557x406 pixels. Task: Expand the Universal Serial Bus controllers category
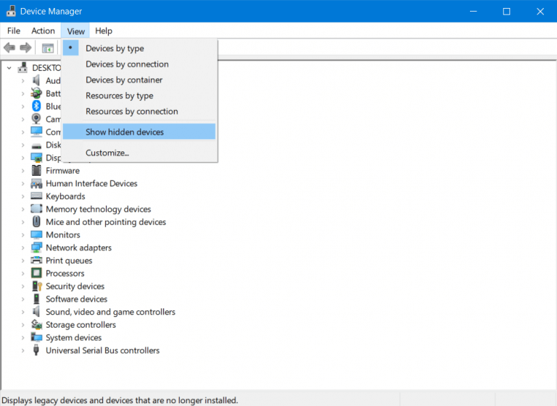22,350
